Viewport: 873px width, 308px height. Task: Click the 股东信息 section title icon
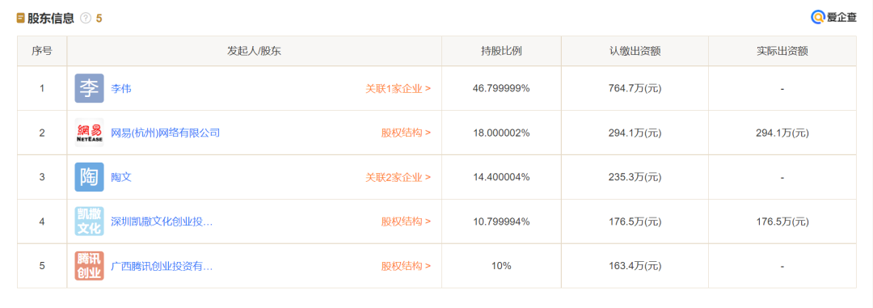(x=20, y=19)
